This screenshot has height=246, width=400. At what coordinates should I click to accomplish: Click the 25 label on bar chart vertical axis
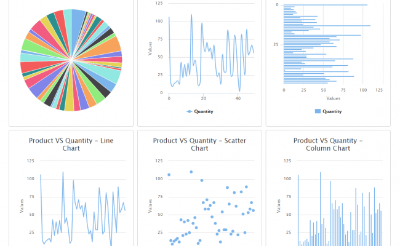click(276, 45)
